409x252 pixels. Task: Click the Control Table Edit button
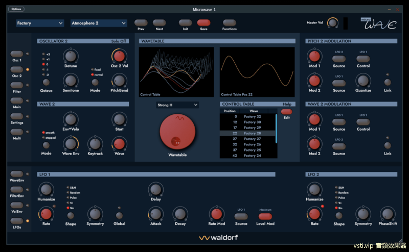[286, 112]
